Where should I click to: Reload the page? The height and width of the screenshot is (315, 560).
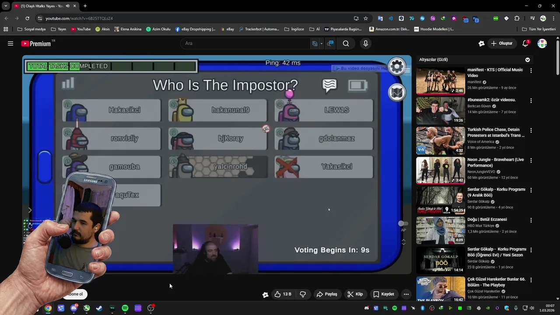coord(27,18)
